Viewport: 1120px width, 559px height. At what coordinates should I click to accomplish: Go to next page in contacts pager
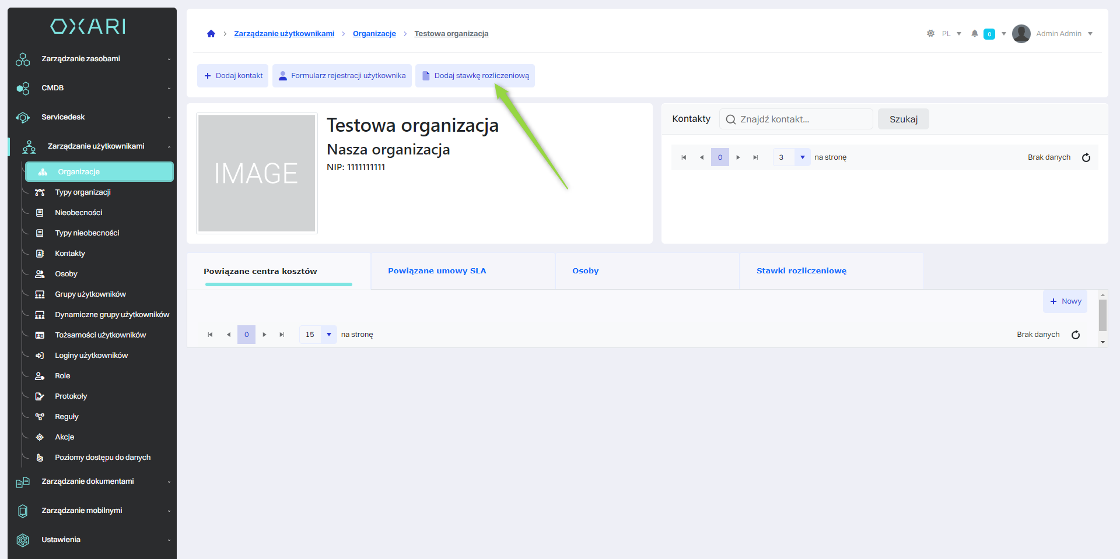[738, 157]
